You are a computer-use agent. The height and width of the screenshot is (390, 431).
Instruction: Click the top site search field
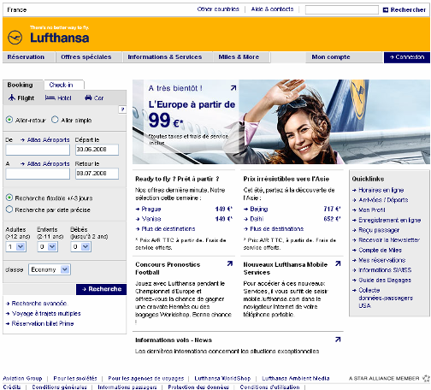click(342, 10)
